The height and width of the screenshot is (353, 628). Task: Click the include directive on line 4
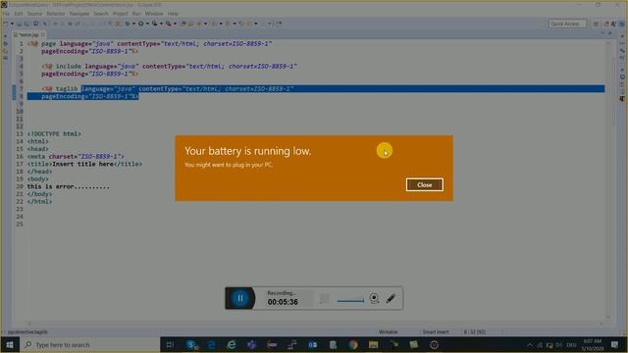(x=170, y=67)
